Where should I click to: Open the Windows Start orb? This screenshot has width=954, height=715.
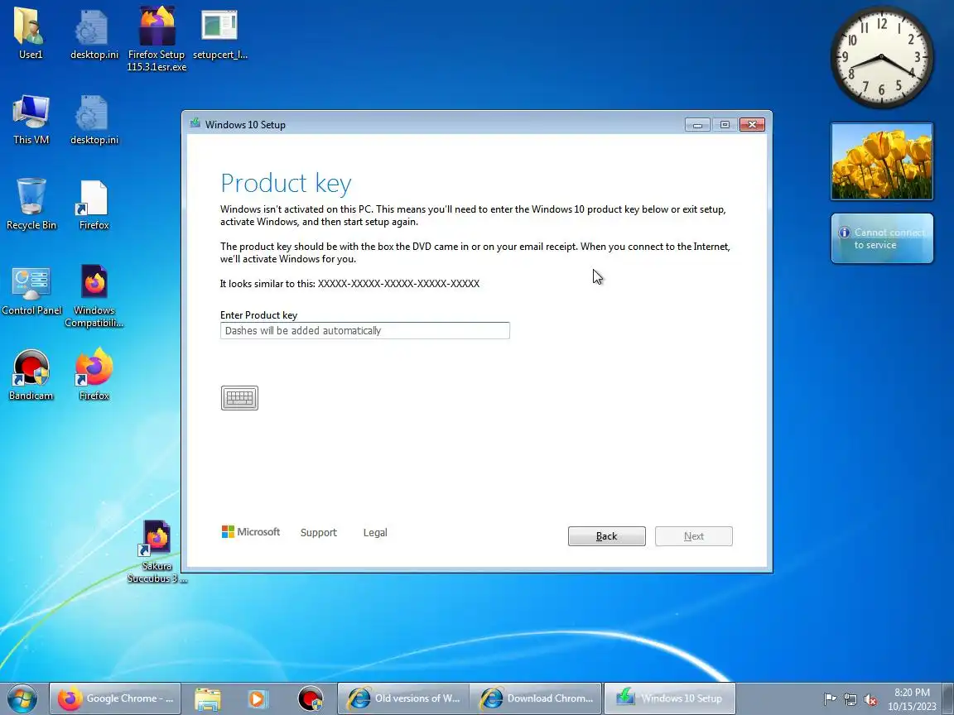[x=22, y=698]
